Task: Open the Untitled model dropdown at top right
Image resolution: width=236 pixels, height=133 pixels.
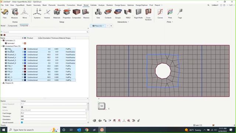Action: point(215,5)
